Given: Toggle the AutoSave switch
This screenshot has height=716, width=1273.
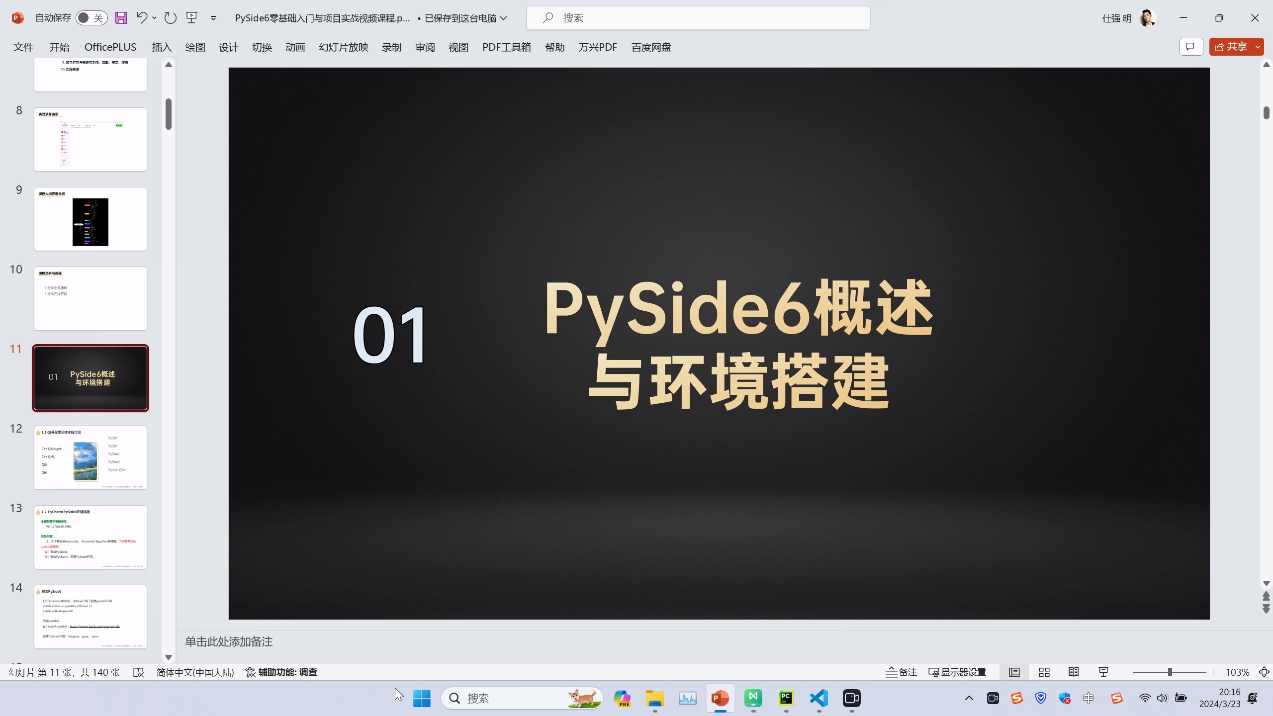Looking at the screenshot, I should pos(91,18).
